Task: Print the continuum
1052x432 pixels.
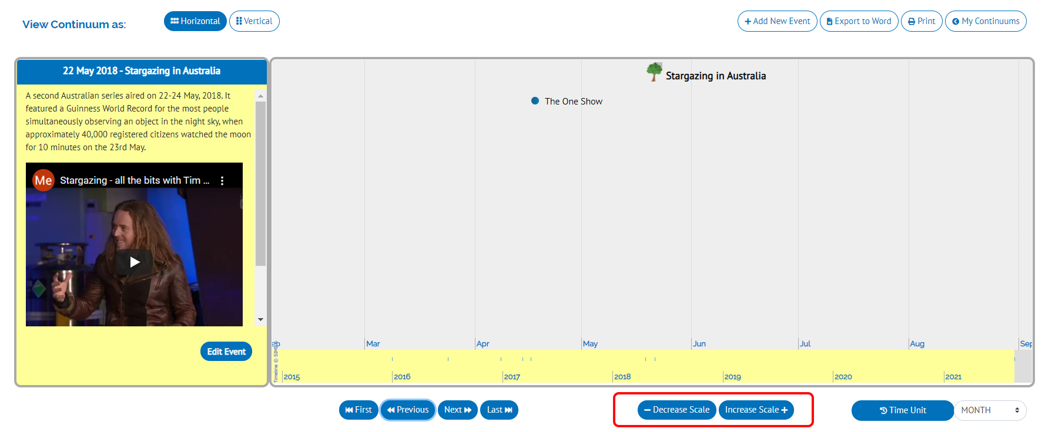Action: pyautogui.click(x=921, y=21)
